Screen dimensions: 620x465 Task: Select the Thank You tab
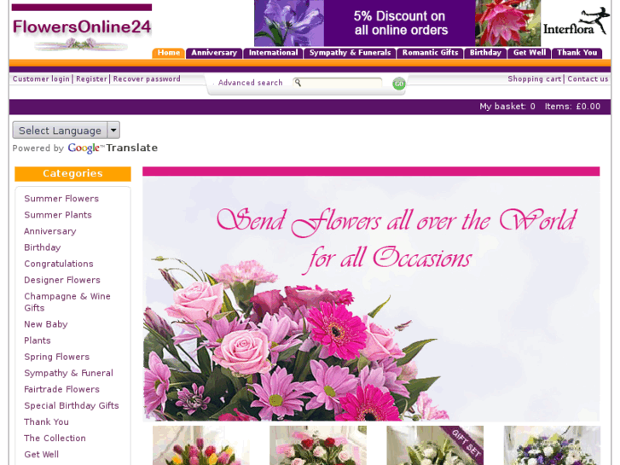click(577, 53)
